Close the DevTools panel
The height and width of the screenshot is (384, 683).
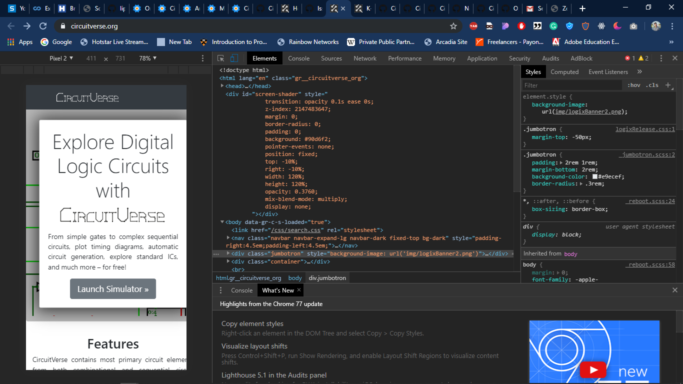[675, 58]
